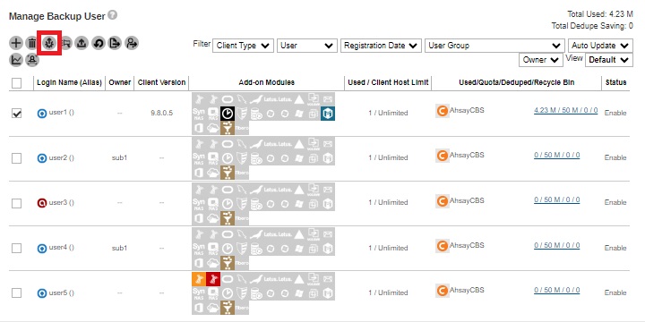
Task: Open the User Group filter dropdown
Action: pyautogui.click(x=494, y=46)
